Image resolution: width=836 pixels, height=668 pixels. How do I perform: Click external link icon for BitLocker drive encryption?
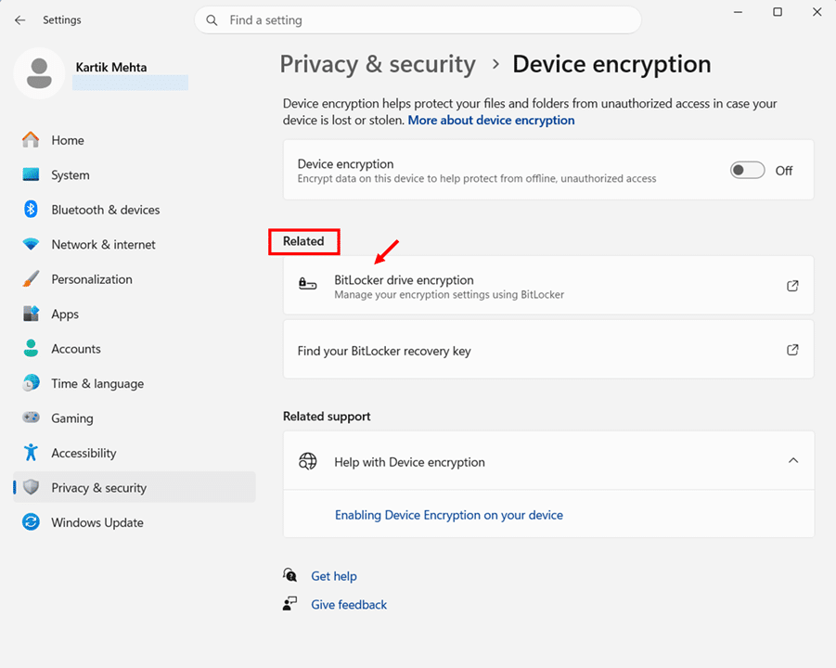pos(792,286)
